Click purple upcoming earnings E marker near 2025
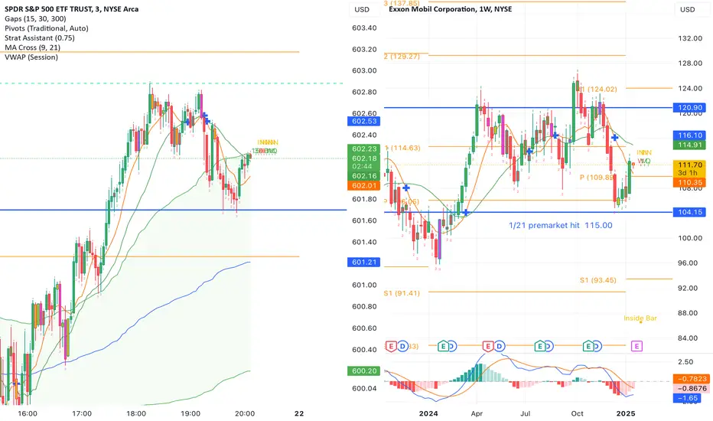The height and width of the screenshot is (421, 713). [x=636, y=346]
